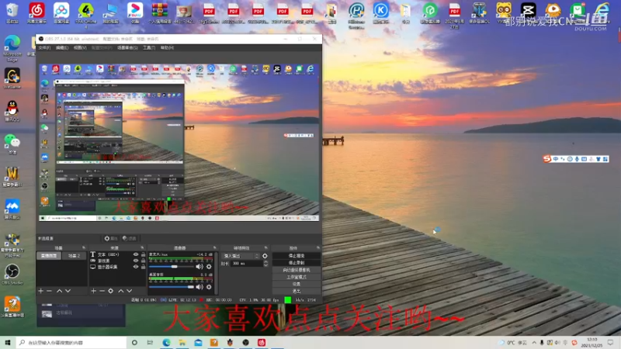Select the 文本 (GDI+) source row

coord(118,254)
